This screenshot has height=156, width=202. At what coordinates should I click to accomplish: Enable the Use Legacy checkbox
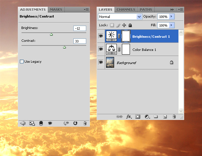click(22, 61)
